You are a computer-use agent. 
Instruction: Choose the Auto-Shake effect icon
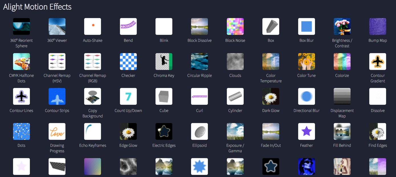(93, 26)
